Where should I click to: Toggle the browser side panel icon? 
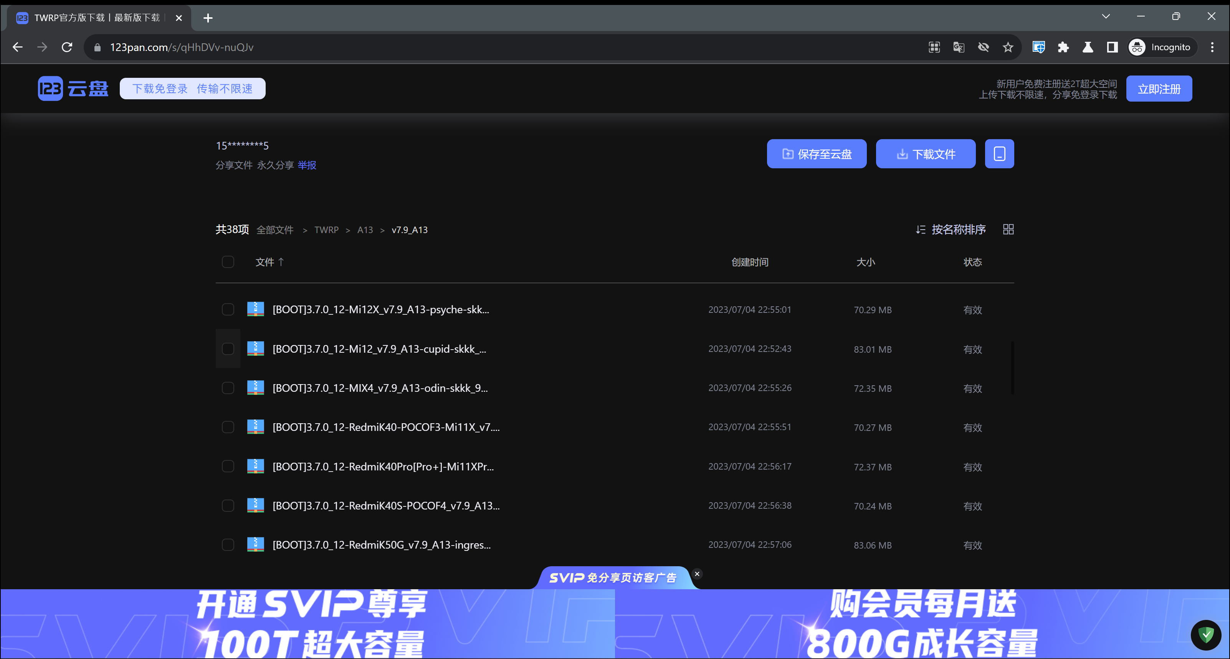pos(1112,47)
